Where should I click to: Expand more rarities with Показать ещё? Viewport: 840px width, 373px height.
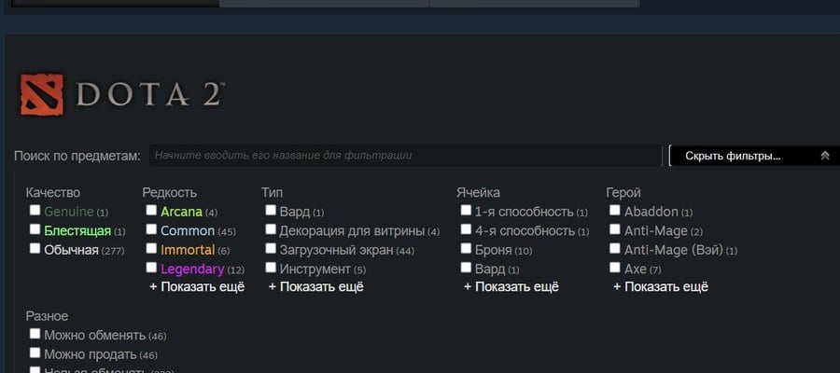tap(197, 287)
